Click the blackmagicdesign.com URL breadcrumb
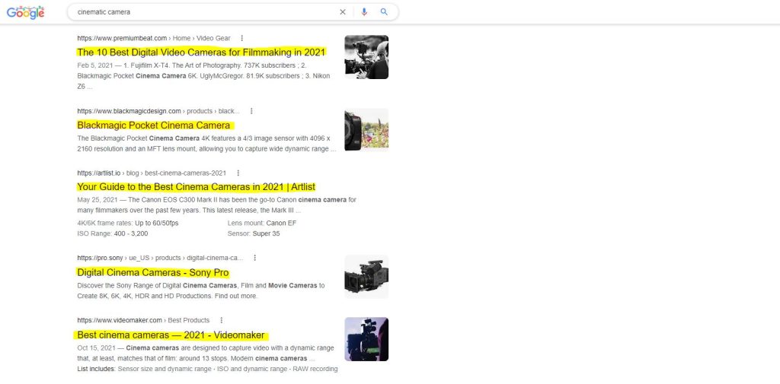This screenshot has height=384, width=780. (x=158, y=111)
